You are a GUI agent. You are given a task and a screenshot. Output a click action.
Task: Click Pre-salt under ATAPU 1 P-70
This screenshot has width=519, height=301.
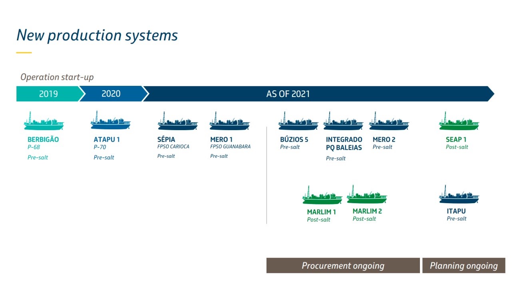point(104,158)
